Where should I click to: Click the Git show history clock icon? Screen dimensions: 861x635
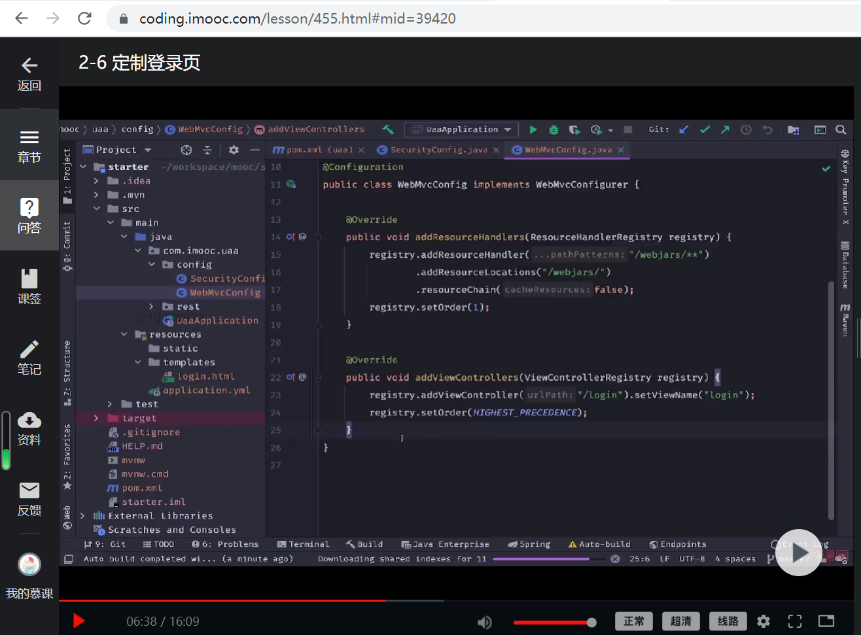pos(746,129)
